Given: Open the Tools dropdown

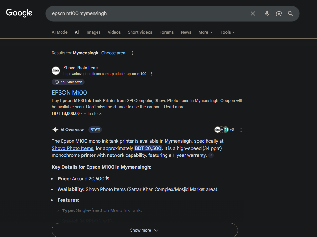Looking at the screenshot, I should point(227,32).
